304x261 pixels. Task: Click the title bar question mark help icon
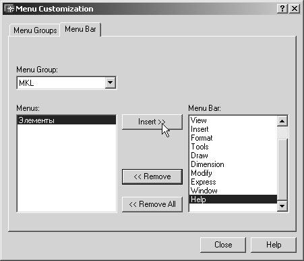(282, 9)
